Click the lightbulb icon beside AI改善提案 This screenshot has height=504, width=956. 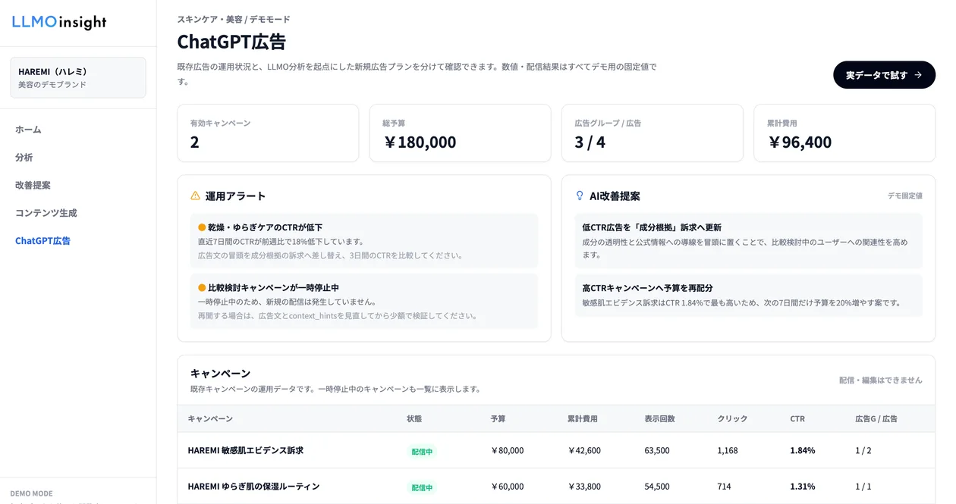pos(580,196)
